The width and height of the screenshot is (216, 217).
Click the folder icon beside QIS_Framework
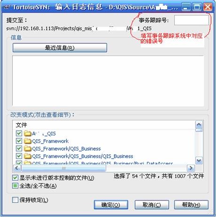[x=28, y=141]
